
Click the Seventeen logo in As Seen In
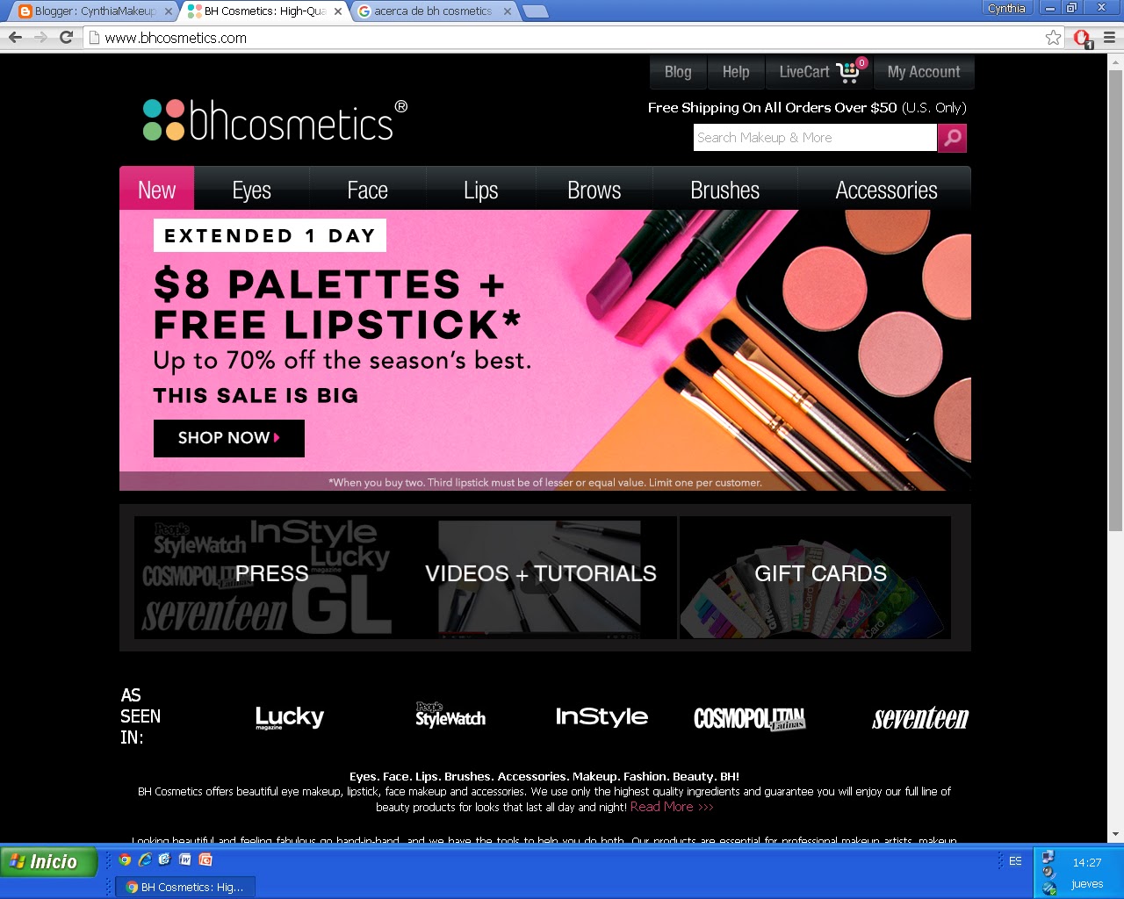click(x=920, y=718)
